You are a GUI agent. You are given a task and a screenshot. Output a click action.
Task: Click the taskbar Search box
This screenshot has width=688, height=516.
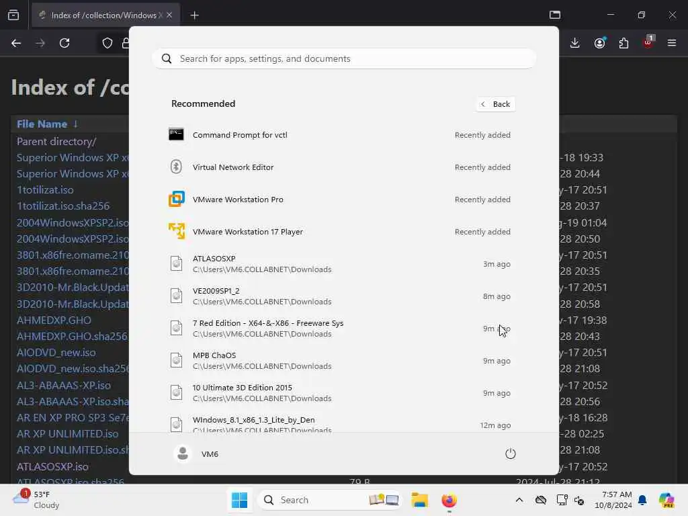click(x=329, y=500)
